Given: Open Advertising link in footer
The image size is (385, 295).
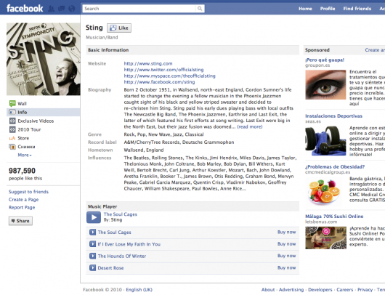Looking at the screenshot, I should tap(291, 290).
